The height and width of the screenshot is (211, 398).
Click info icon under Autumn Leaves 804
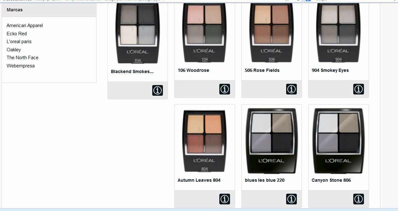[225, 199]
